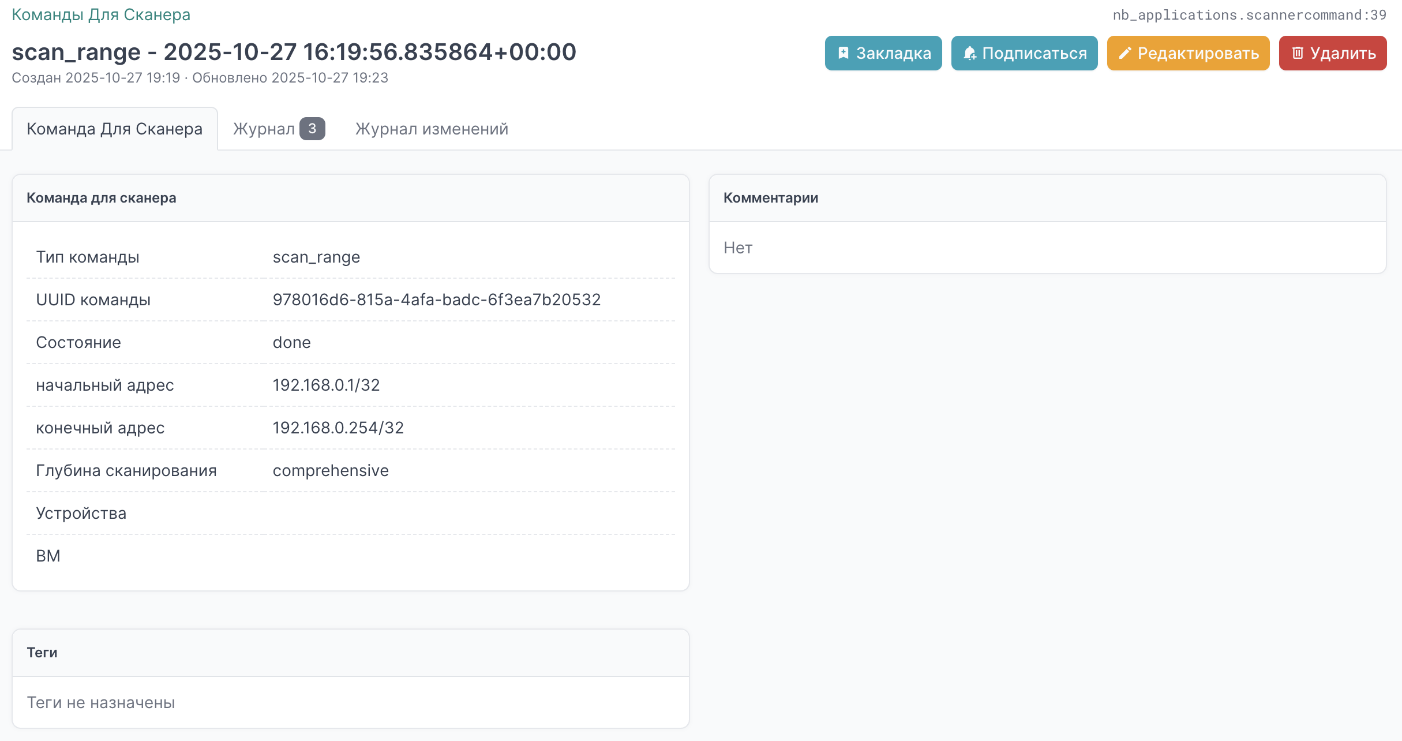1402x741 pixels.
Task: Click the Устройства field row
Action: click(81, 513)
